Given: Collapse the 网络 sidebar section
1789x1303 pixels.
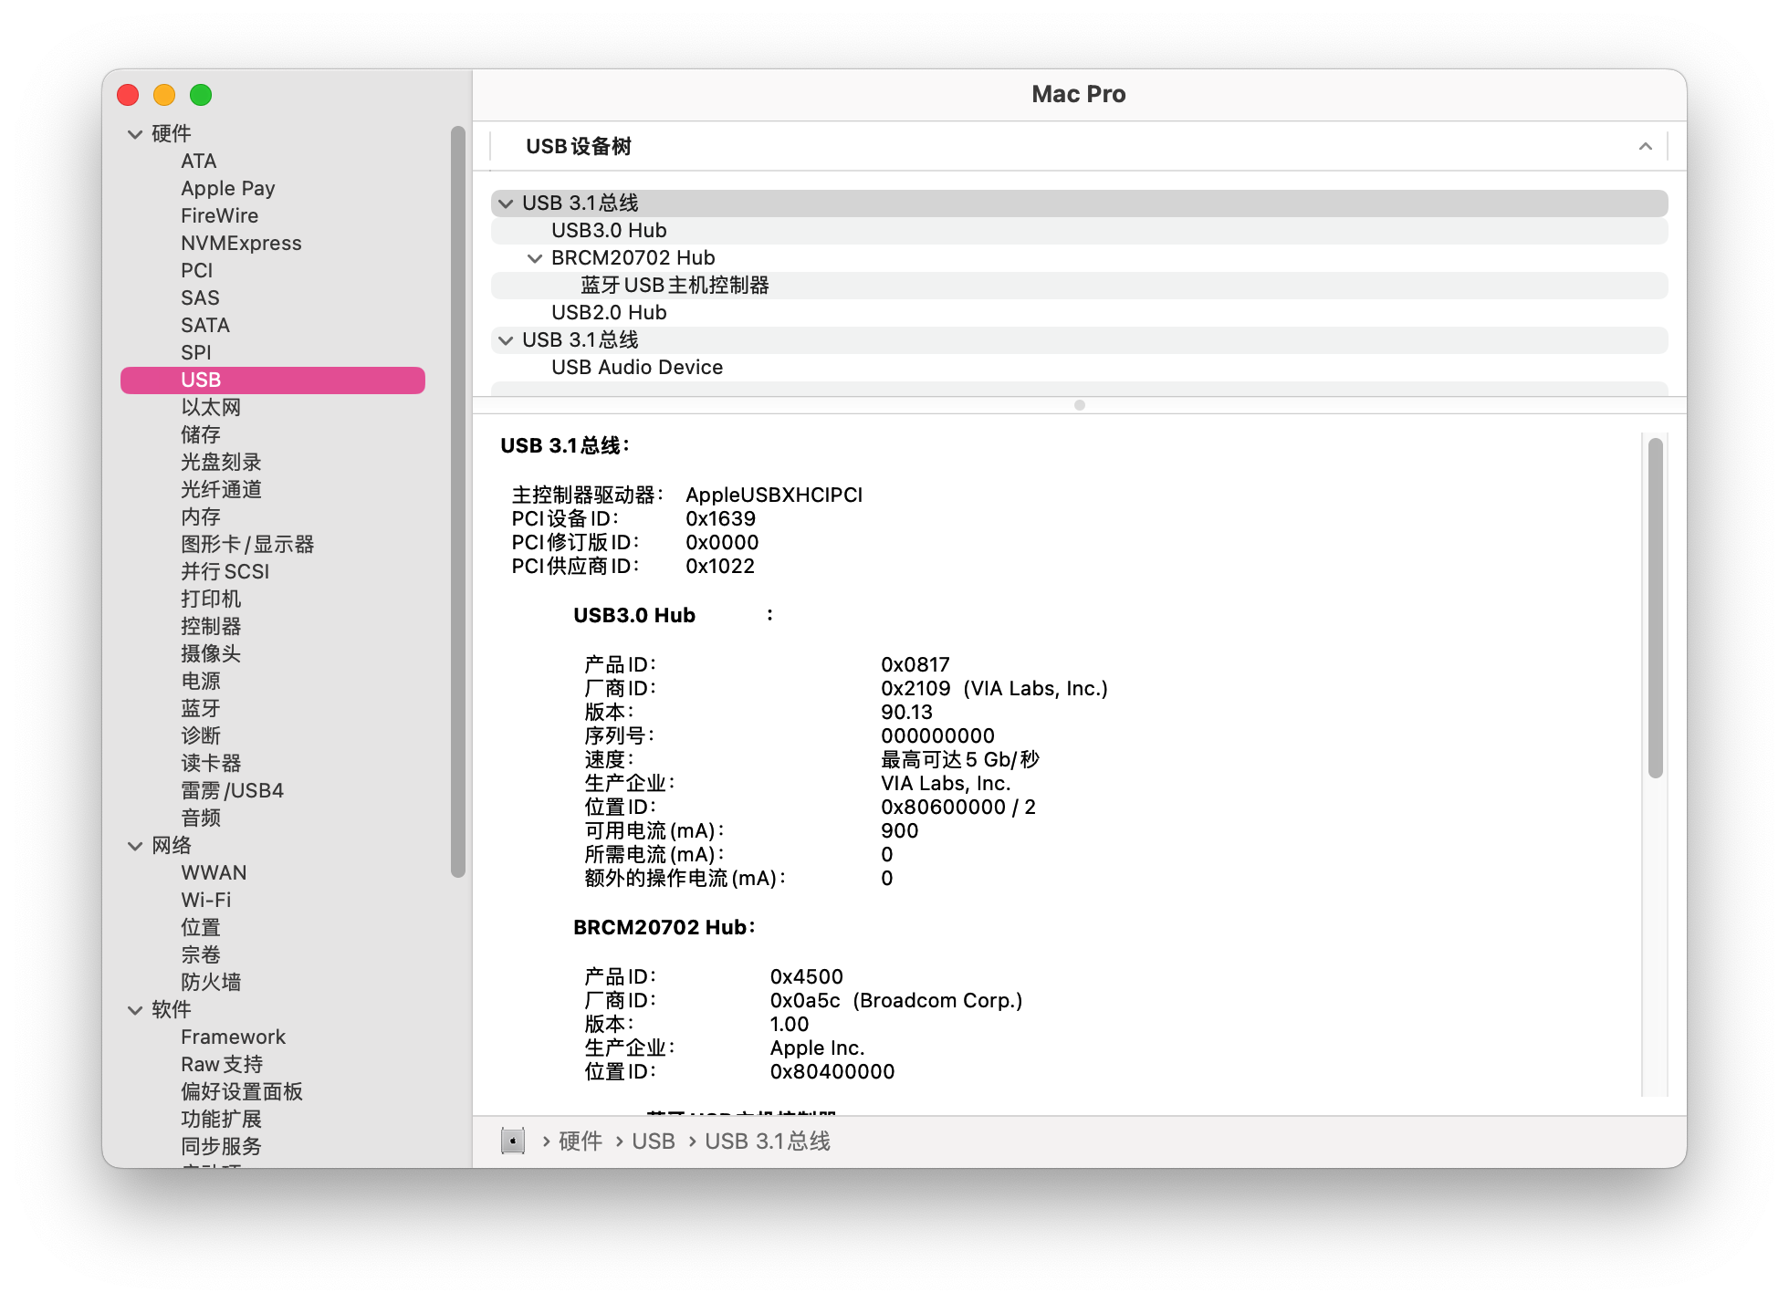Looking at the screenshot, I should [135, 846].
